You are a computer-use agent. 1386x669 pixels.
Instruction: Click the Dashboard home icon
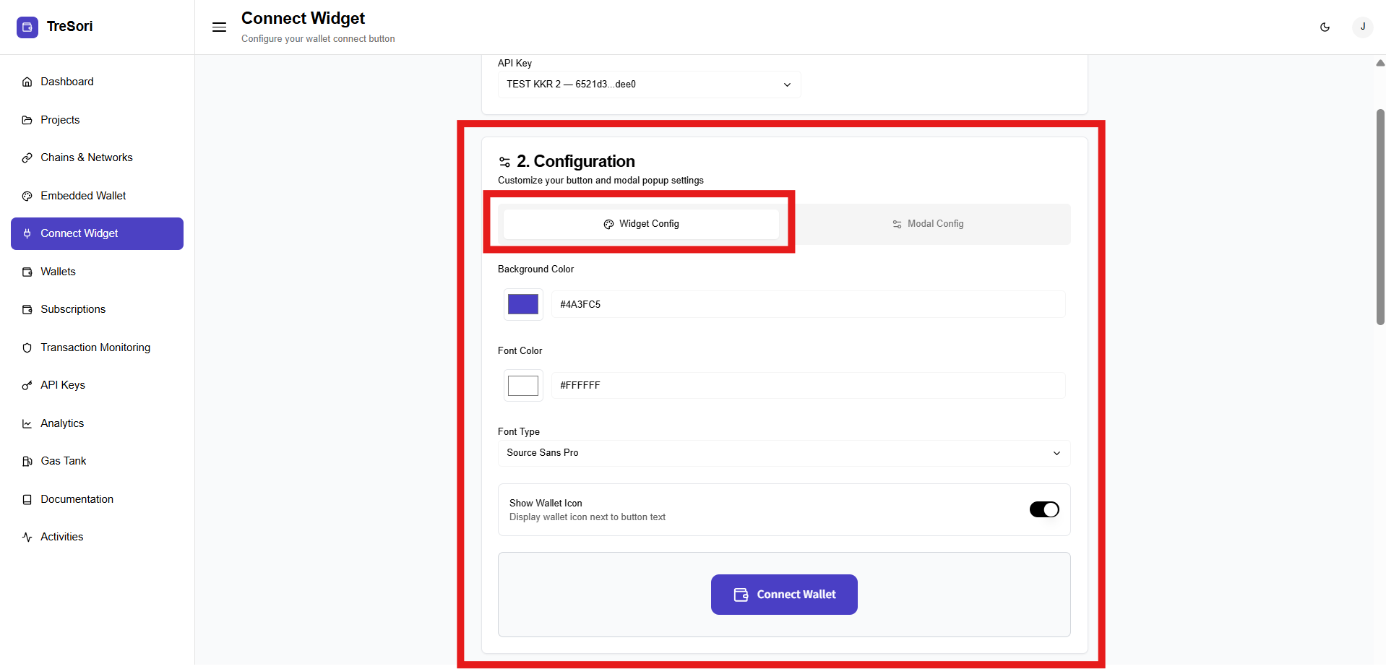click(x=27, y=82)
